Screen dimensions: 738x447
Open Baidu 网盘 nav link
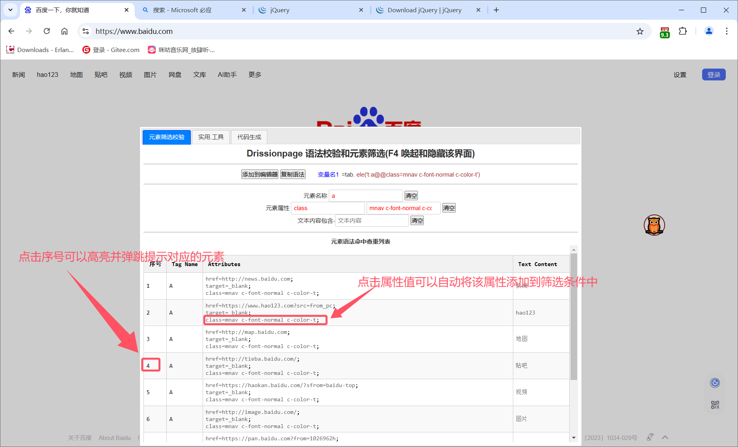tap(175, 74)
